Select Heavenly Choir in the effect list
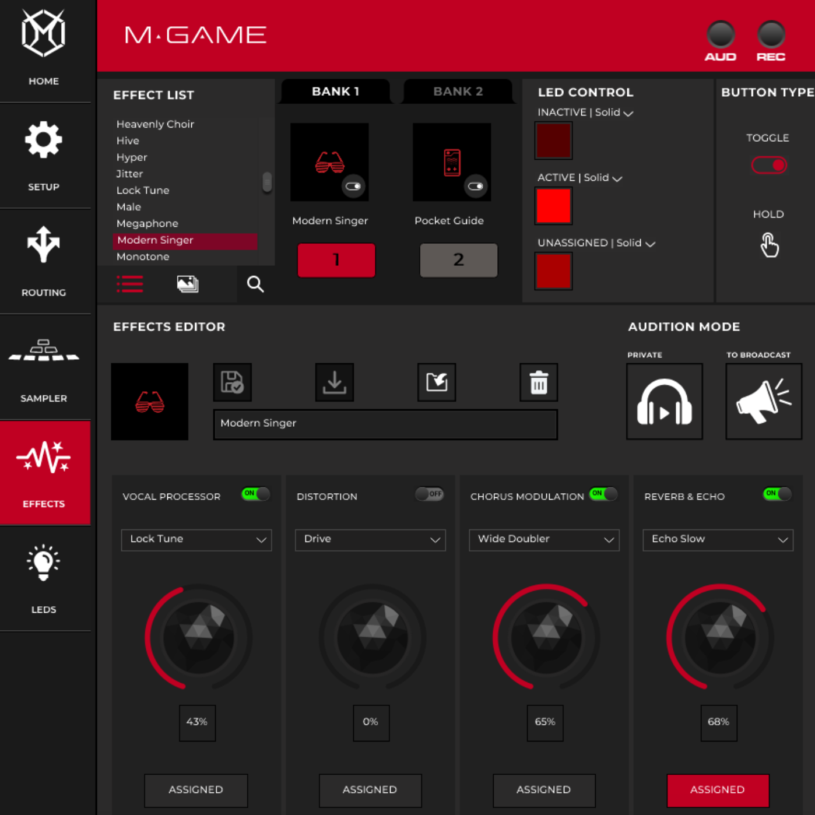The width and height of the screenshot is (815, 815). pos(155,124)
